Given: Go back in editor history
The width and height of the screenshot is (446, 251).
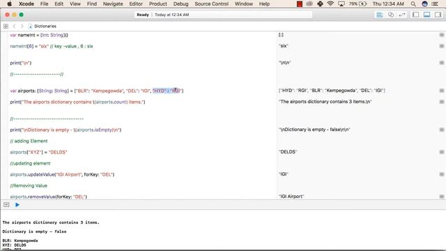Looking at the screenshot, I should tap(14, 26).
